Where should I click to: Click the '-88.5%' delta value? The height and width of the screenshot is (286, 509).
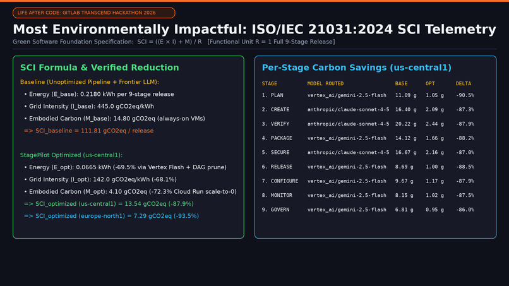point(465,167)
